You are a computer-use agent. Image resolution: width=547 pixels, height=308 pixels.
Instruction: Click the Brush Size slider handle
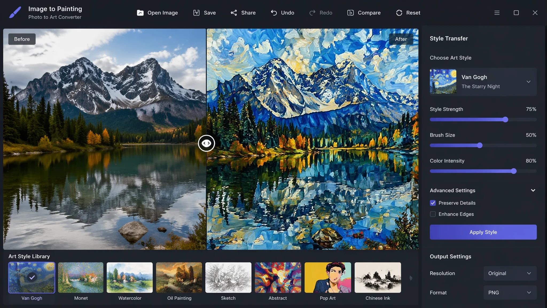(480, 145)
